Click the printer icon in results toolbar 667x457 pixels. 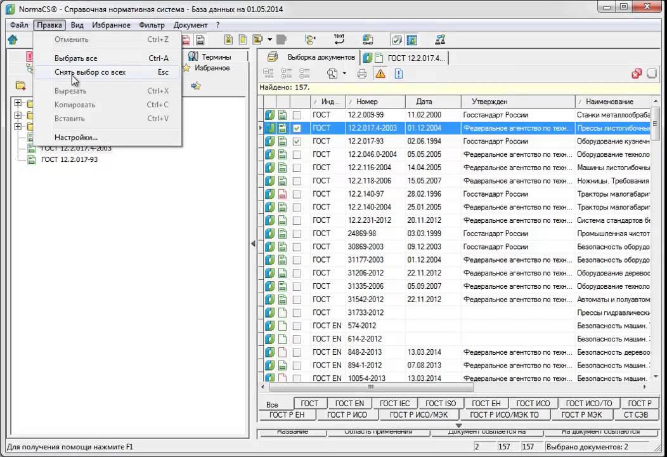point(362,74)
